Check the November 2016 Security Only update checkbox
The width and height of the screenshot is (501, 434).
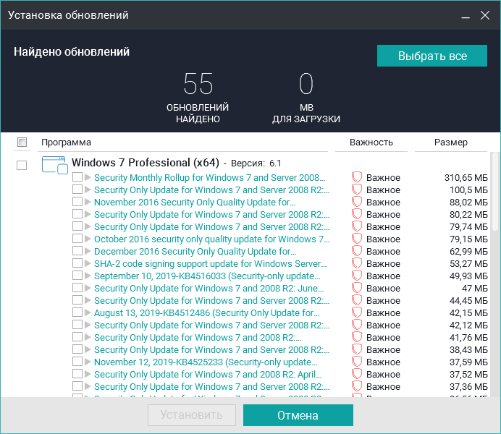click(x=77, y=201)
